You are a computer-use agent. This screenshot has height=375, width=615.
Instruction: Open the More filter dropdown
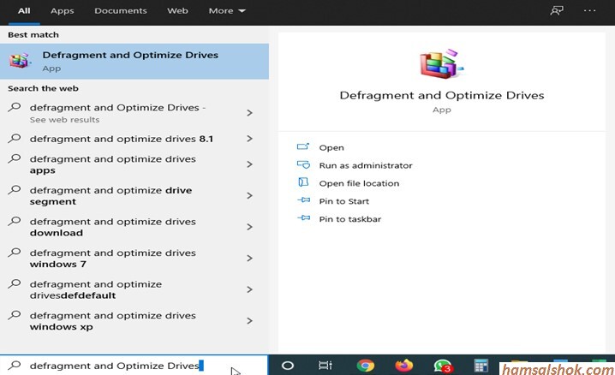(x=227, y=11)
